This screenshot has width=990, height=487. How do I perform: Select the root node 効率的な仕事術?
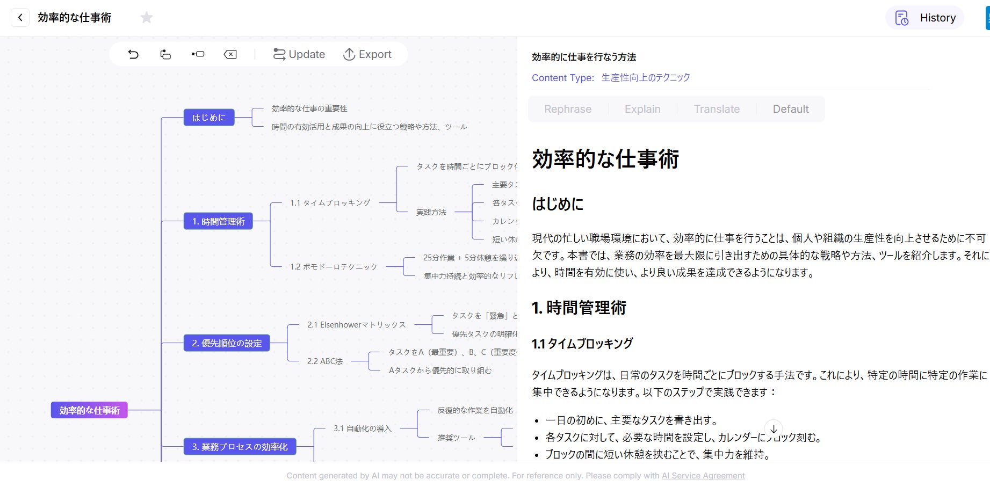(x=89, y=410)
